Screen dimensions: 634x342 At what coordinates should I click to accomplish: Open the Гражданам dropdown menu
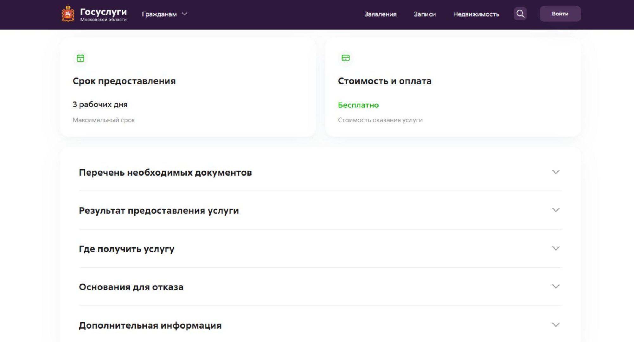pyautogui.click(x=159, y=14)
